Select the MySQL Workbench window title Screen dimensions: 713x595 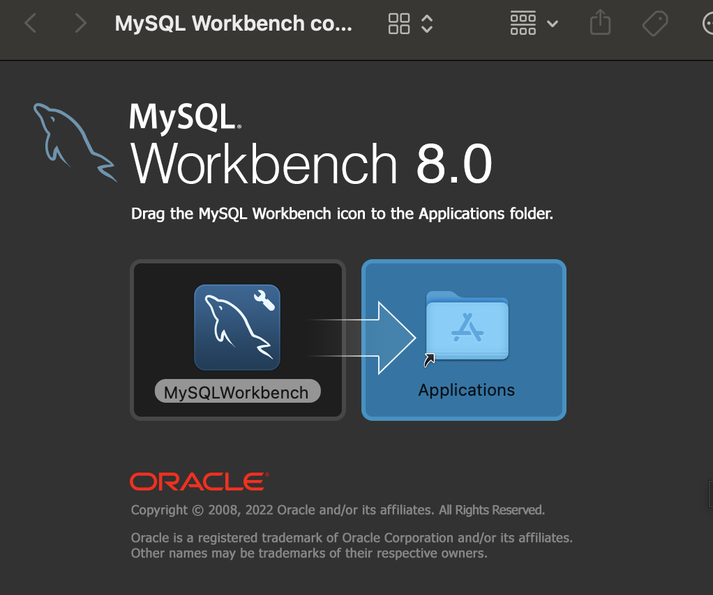click(234, 23)
